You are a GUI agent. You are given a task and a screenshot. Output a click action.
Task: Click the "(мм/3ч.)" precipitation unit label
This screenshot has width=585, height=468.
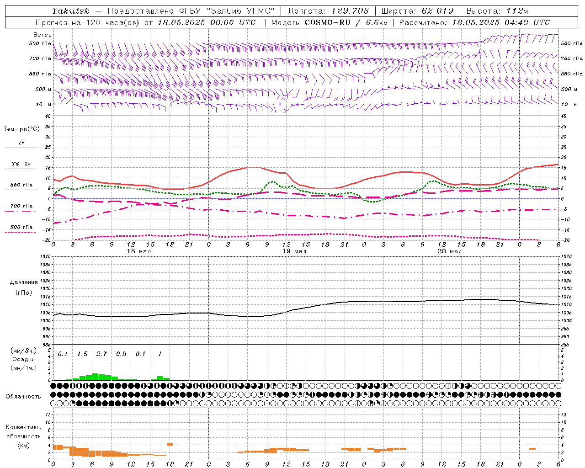(x=24, y=351)
